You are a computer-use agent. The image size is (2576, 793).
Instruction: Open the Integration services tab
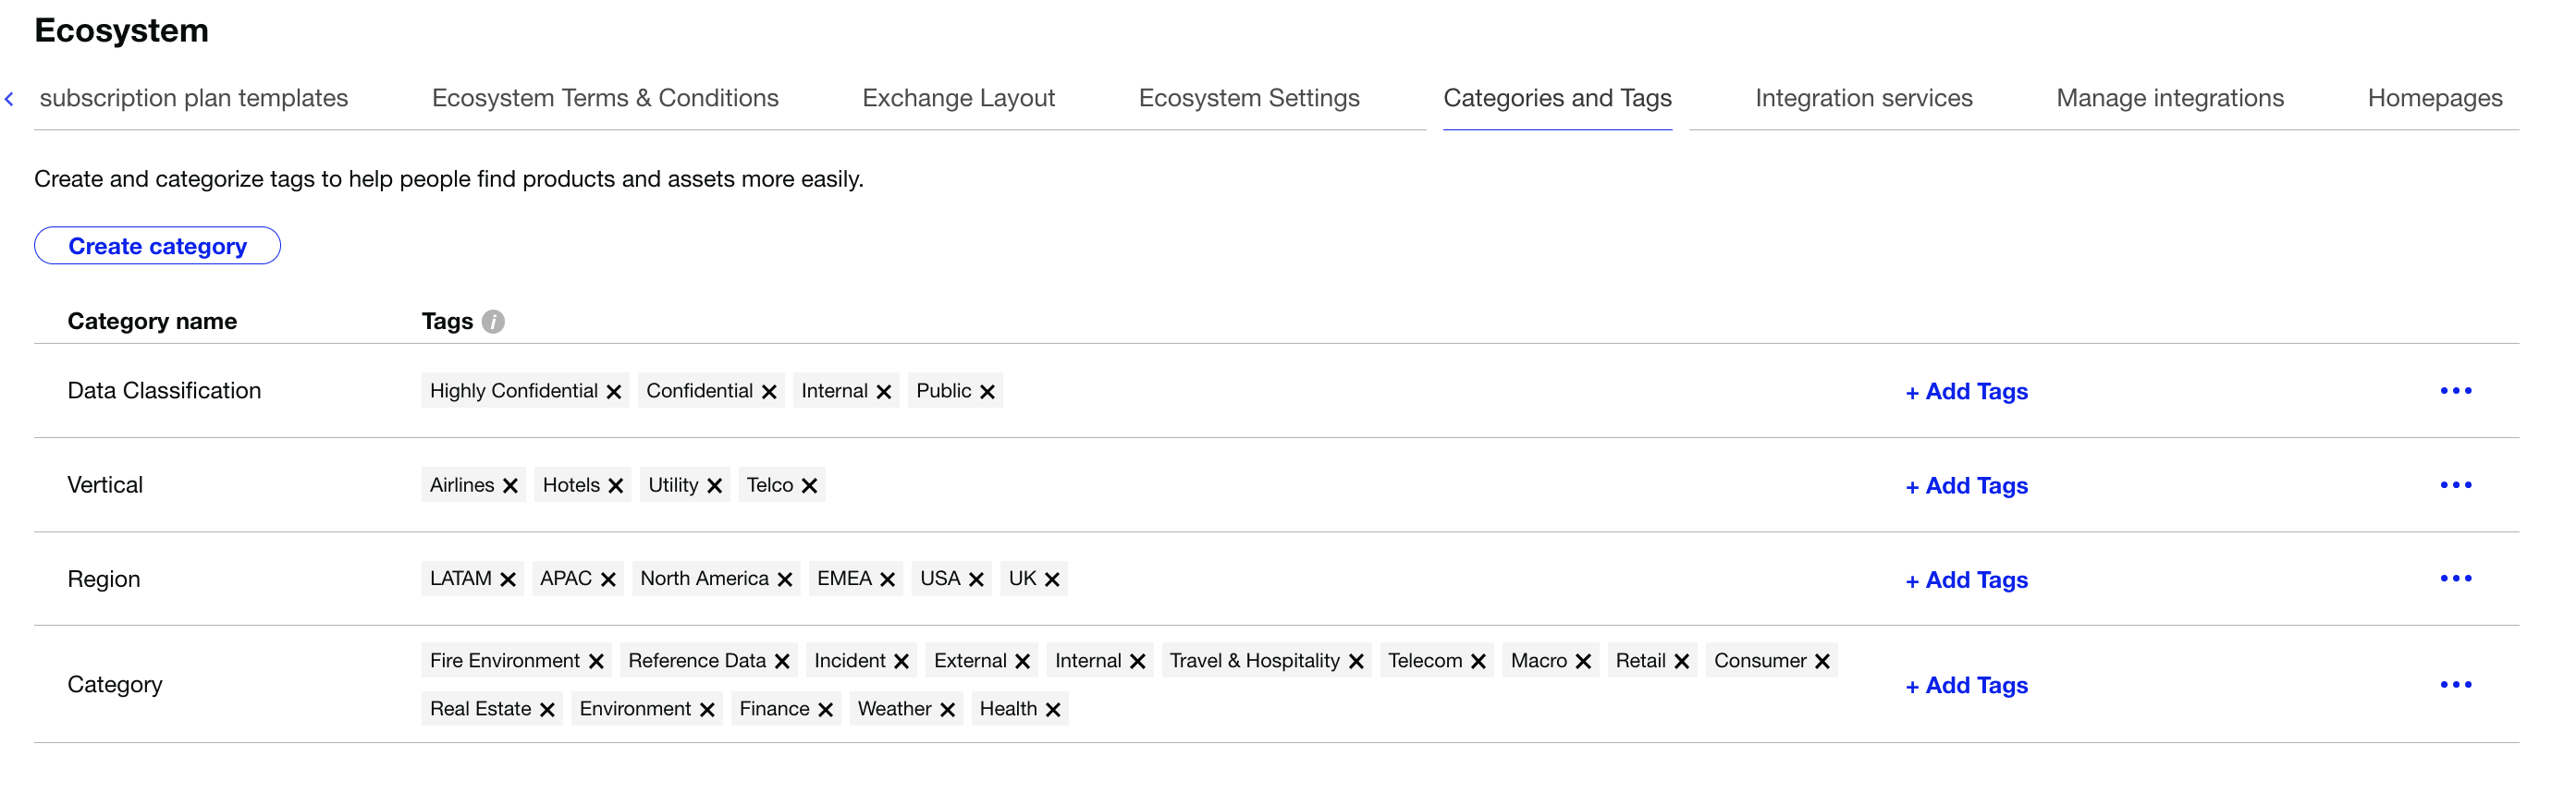(1863, 98)
